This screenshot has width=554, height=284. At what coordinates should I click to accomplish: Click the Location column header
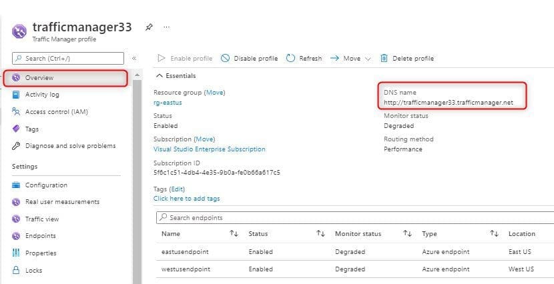click(522, 233)
